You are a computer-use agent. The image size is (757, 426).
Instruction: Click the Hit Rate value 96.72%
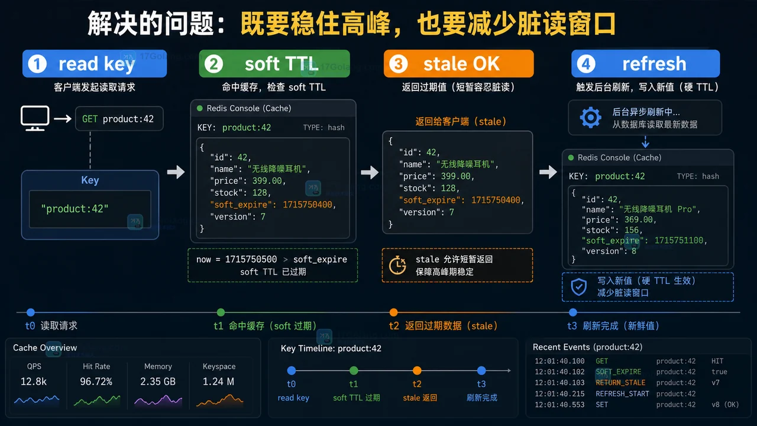(x=96, y=382)
